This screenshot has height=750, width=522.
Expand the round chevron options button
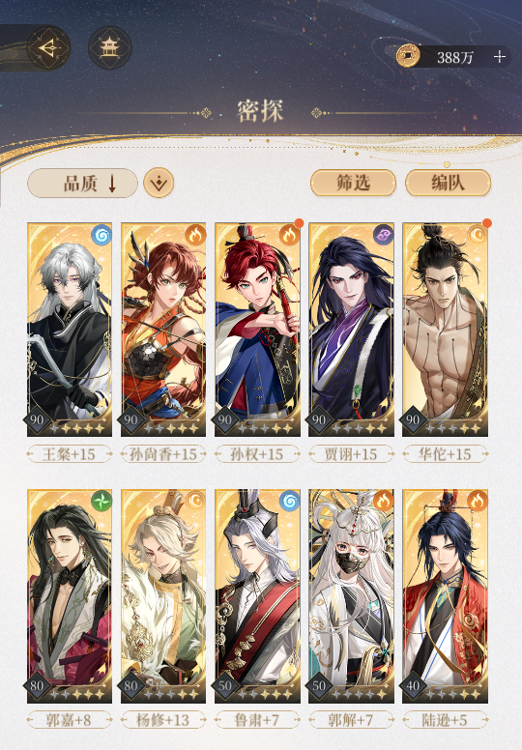159,183
